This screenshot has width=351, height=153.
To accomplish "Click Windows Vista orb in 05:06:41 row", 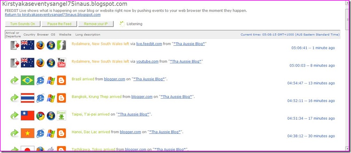I will (x=51, y=45).
